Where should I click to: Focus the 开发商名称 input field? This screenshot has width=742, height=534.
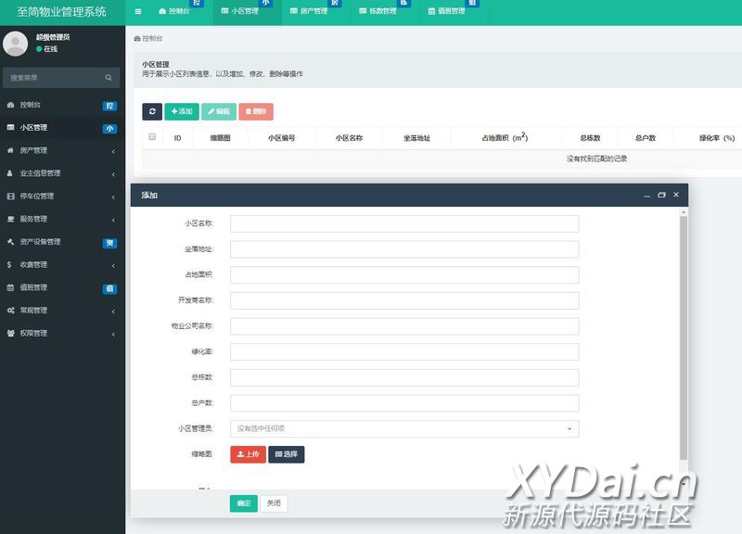tap(404, 300)
